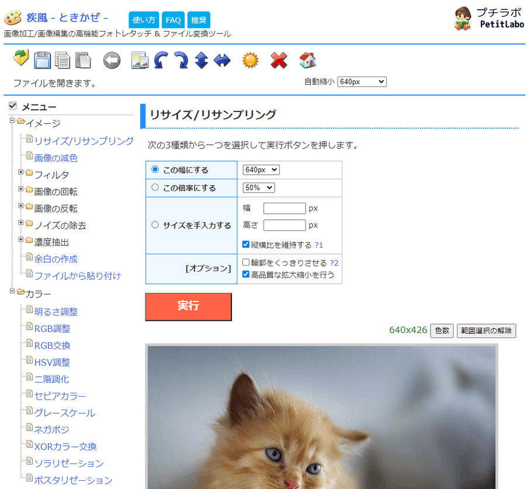Click the kitten image preview
The width and height of the screenshot is (527, 489).
321,417
